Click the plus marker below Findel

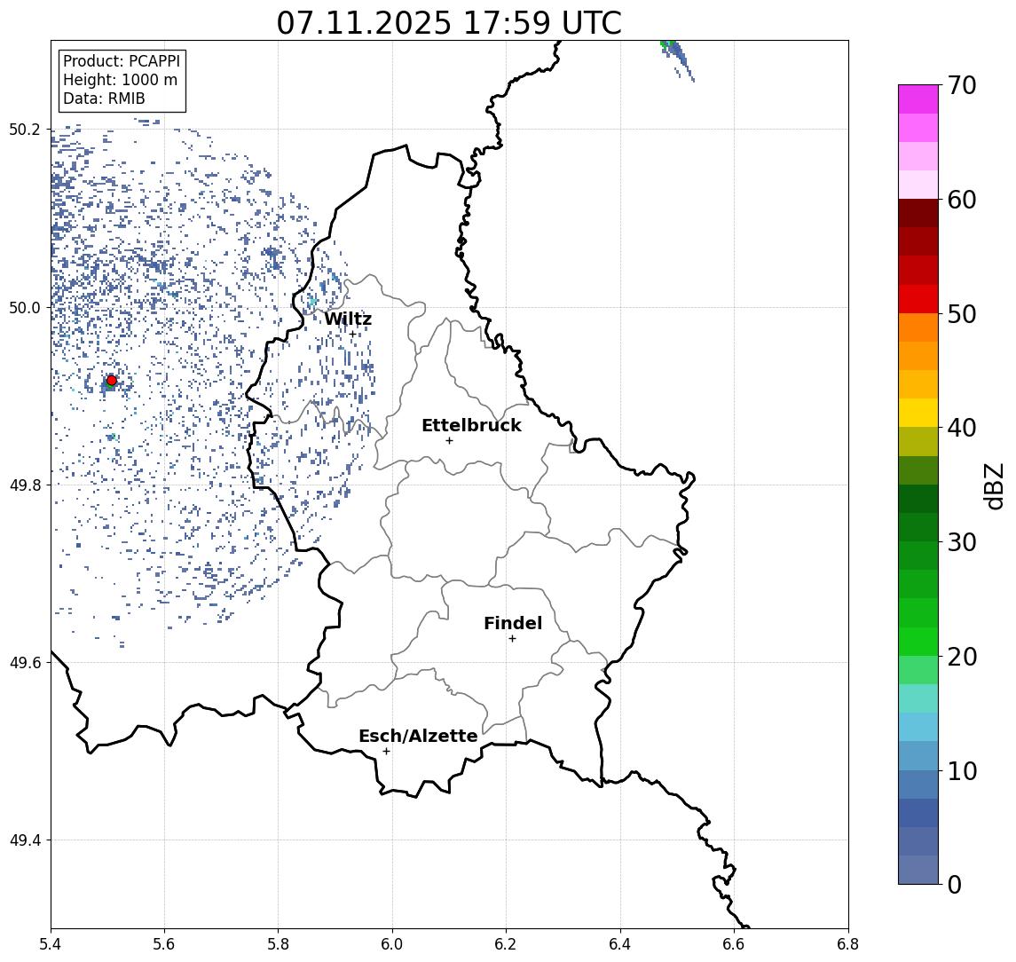click(x=512, y=639)
